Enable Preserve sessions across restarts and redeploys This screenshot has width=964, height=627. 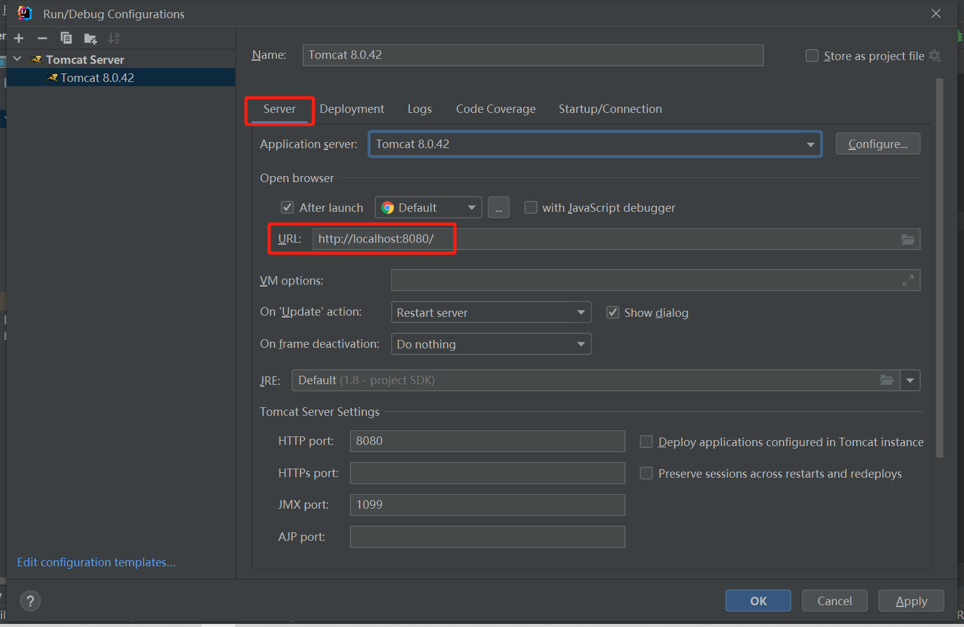[x=646, y=473]
